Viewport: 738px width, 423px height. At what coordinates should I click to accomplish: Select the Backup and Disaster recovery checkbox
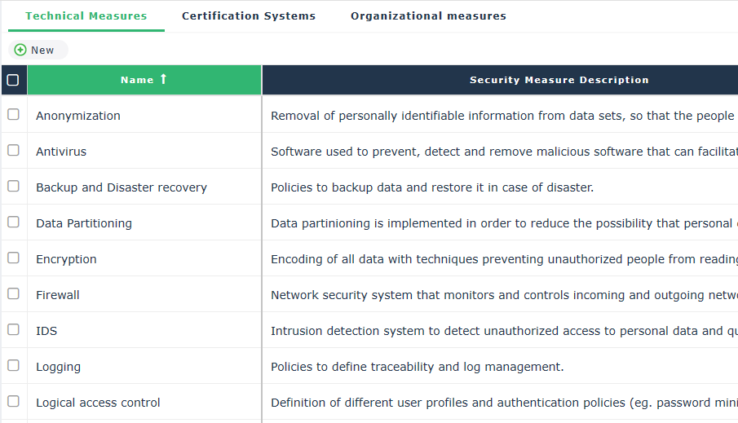click(13, 187)
